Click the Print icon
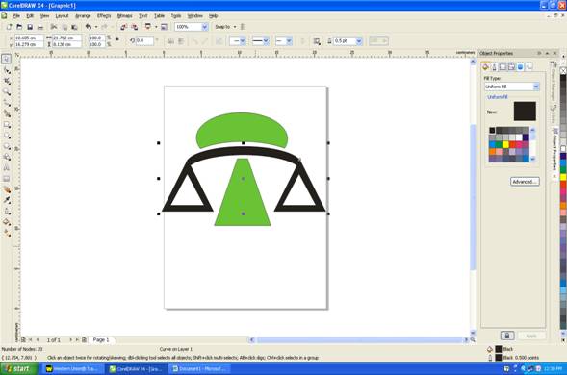Viewport: 567px width, 375px height. click(x=40, y=27)
